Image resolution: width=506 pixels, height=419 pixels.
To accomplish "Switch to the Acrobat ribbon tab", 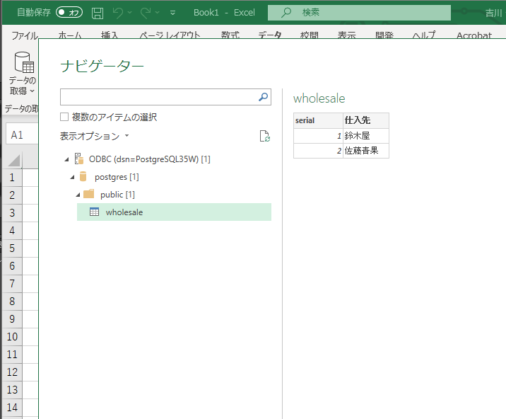I will 473,35.
